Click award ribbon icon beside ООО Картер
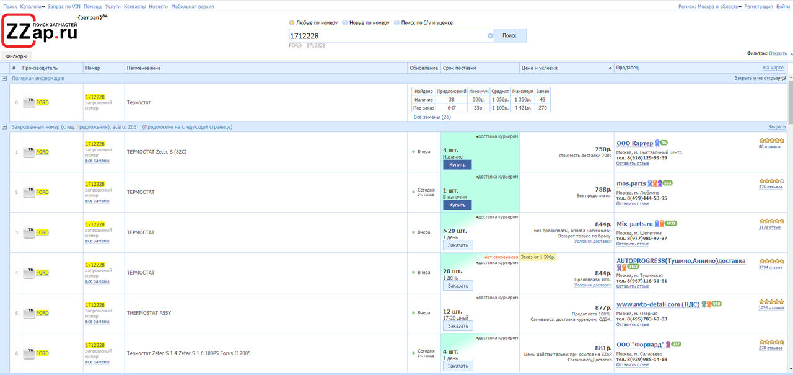 (x=657, y=143)
